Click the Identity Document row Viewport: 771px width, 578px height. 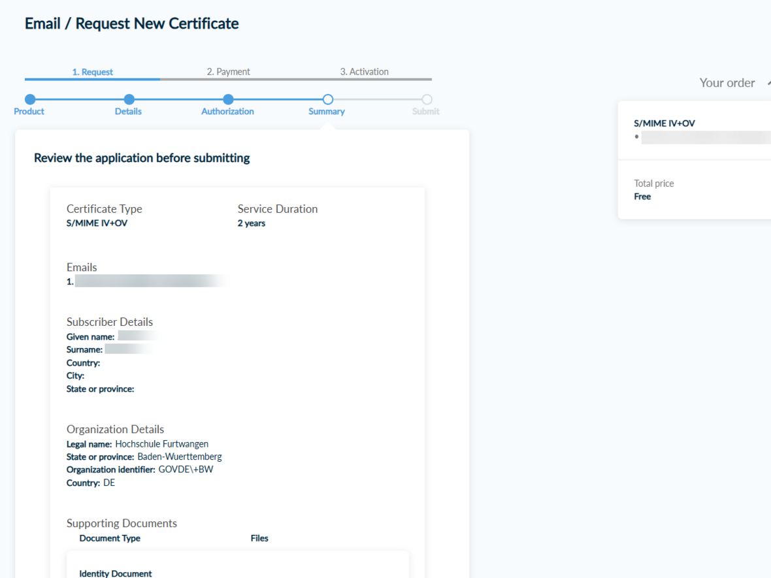coord(116,573)
